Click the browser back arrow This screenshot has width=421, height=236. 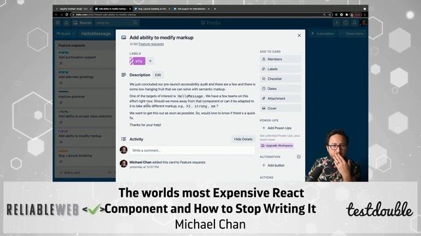coord(57,14)
